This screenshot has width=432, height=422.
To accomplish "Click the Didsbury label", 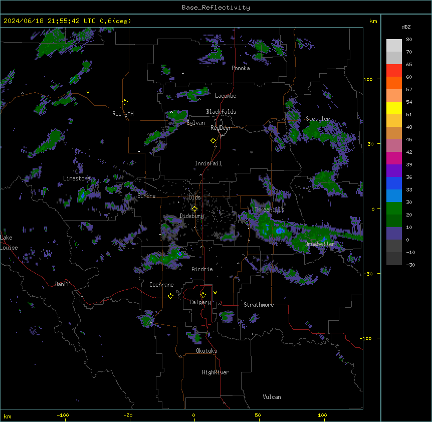I will [x=192, y=216].
